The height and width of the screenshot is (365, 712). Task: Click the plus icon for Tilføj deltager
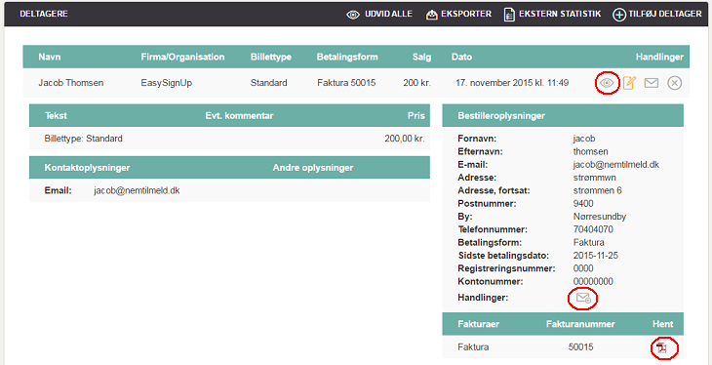pos(619,15)
